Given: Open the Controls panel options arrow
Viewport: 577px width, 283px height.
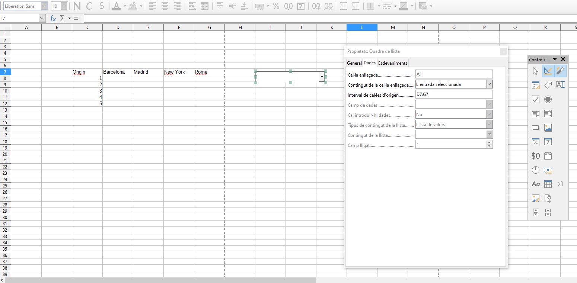Looking at the screenshot, I should [x=555, y=59].
